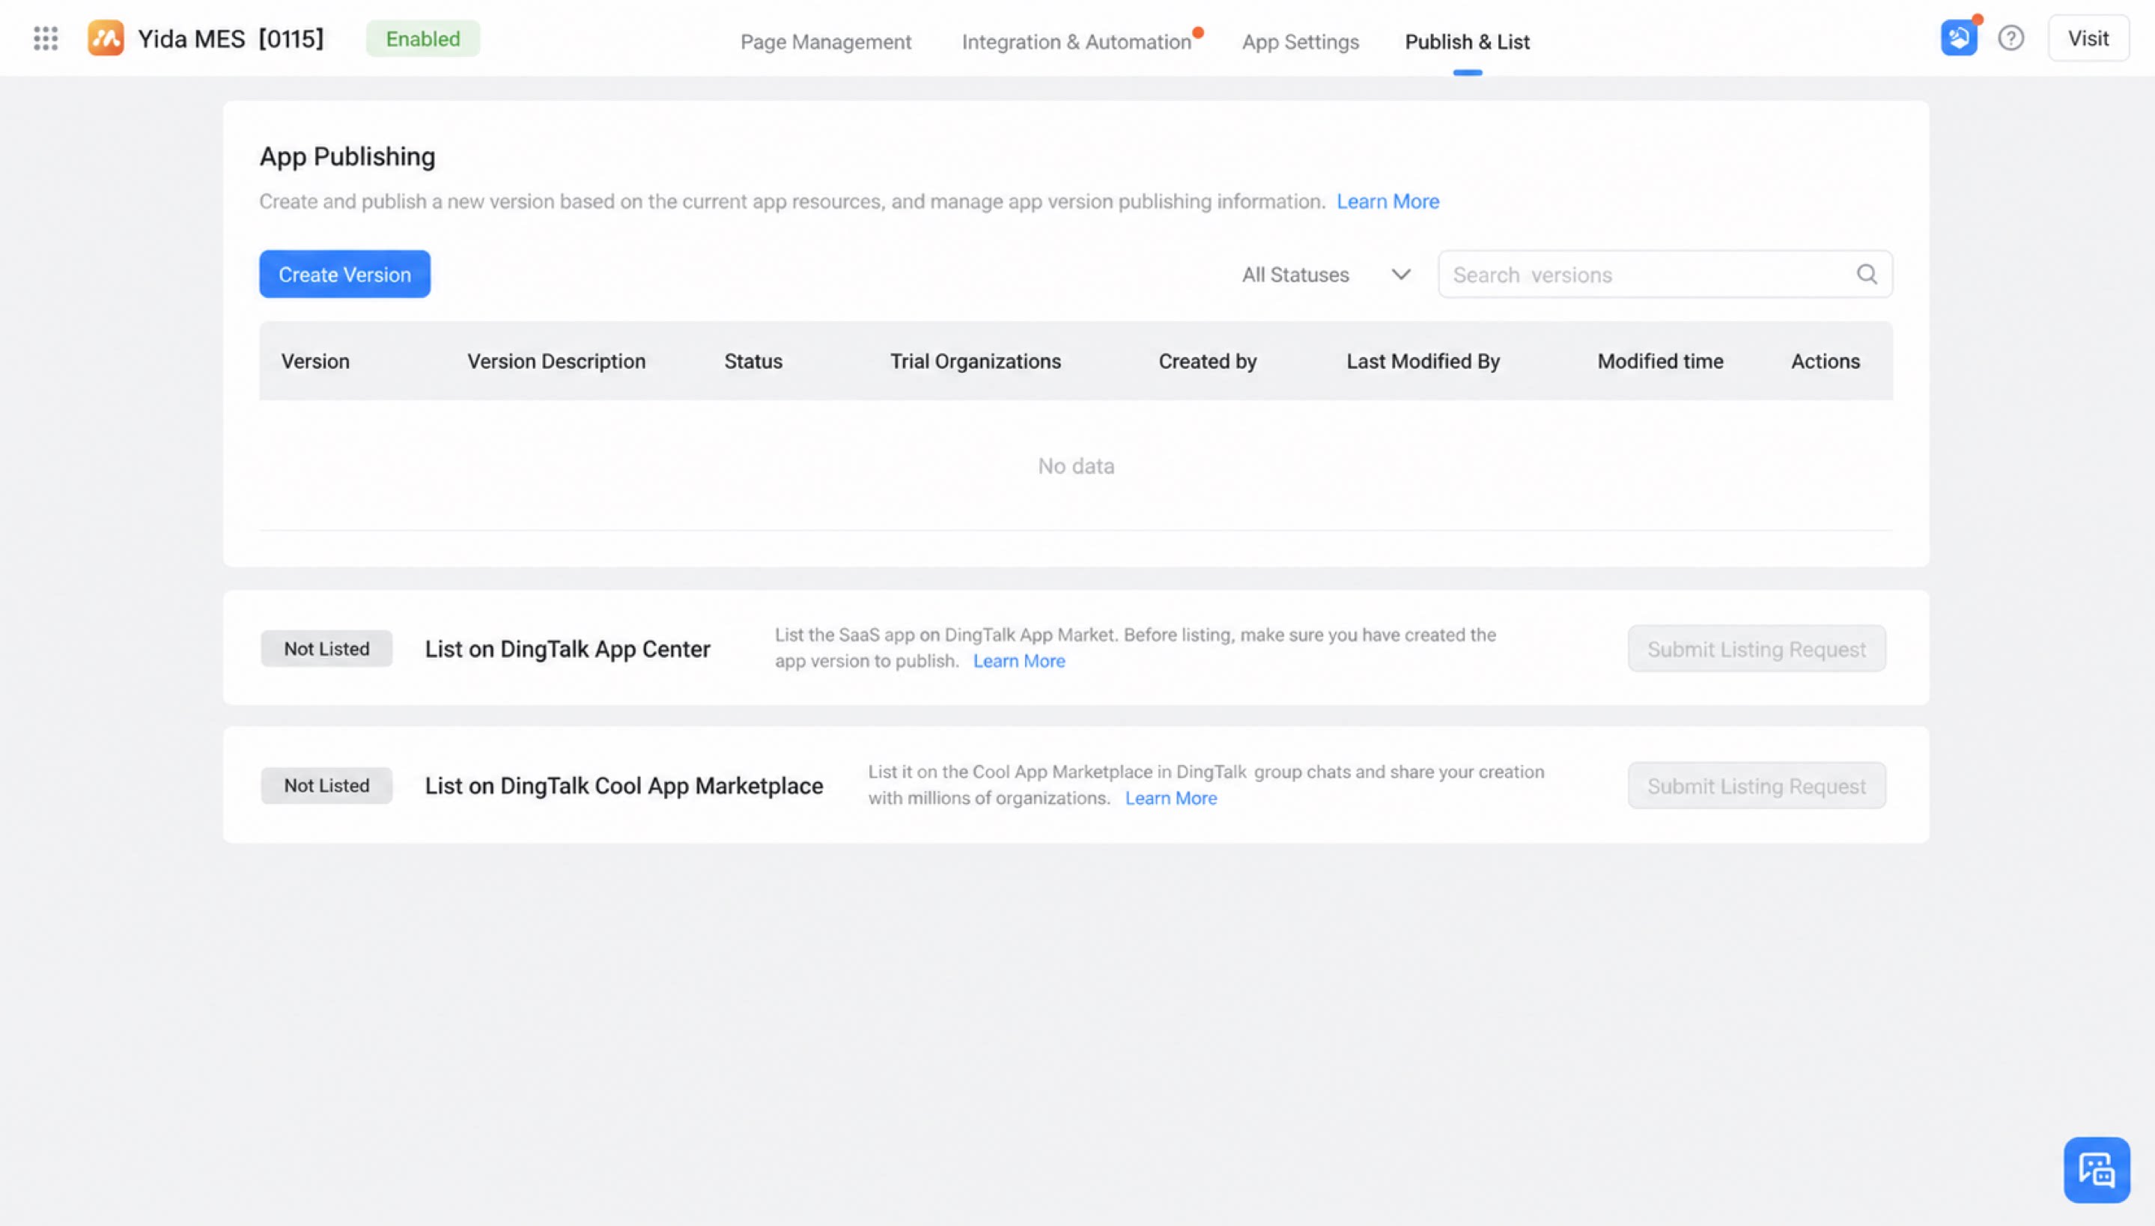Click the Visit button
The image size is (2155, 1226).
[2088, 38]
